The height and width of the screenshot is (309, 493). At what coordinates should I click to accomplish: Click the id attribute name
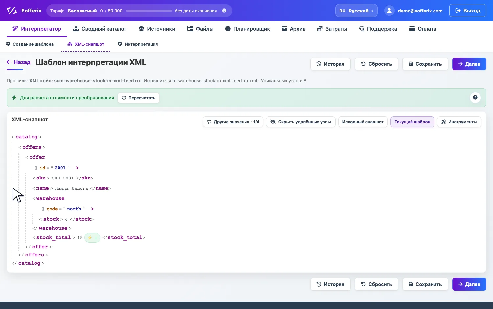[43, 168]
